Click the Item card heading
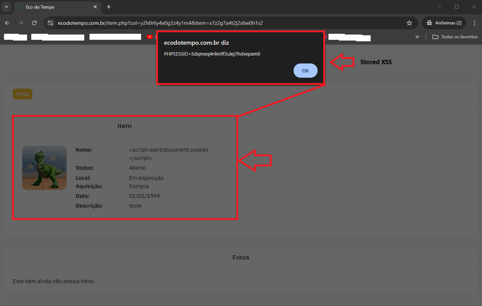Viewport: 482px width, 306px height. click(x=125, y=126)
